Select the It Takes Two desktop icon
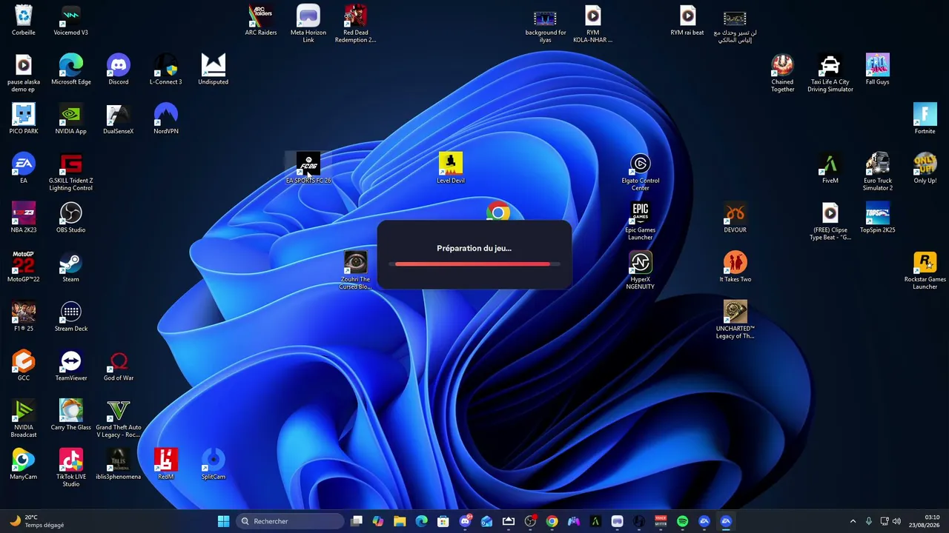This screenshot has height=533, width=949. pos(735,267)
